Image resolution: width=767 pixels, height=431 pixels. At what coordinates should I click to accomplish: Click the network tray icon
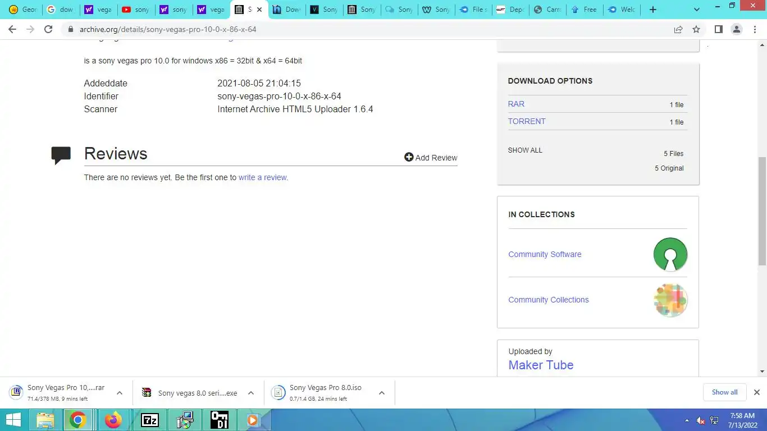tap(714, 420)
